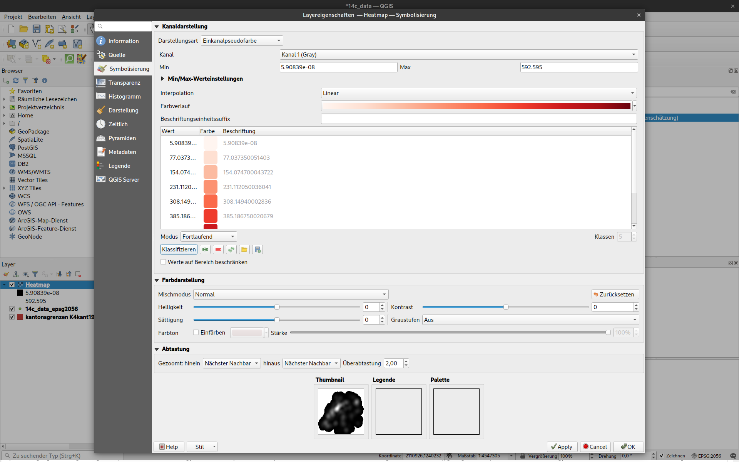Expand Min/Max-Werteinstellungen section

click(x=163, y=79)
